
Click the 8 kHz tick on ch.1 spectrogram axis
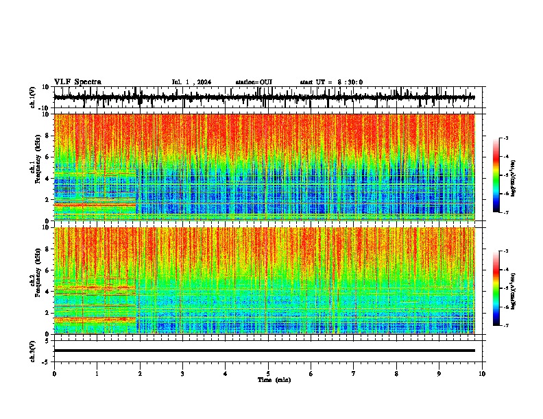[x=47, y=136]
